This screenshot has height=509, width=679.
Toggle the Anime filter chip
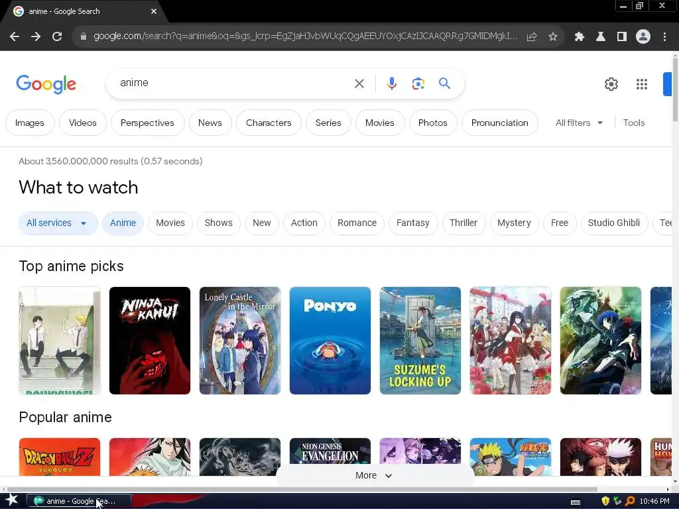[123, 223]
